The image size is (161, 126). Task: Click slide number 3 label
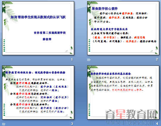(x=72, y=124)
